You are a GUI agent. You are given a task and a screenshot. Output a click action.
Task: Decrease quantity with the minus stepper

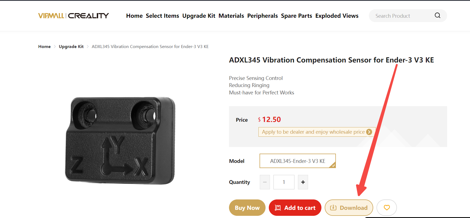tap(264, 182)
